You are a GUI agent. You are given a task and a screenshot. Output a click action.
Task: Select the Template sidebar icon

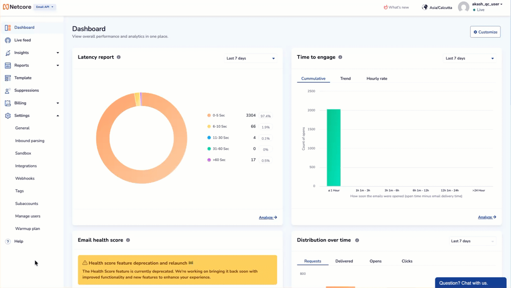(x=8, y=78)
